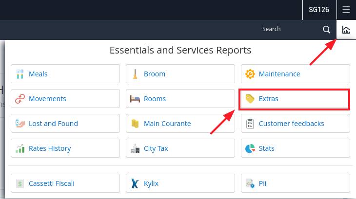Open the hamburger menu icon
The image size is (356, 199).
point(346,10)
